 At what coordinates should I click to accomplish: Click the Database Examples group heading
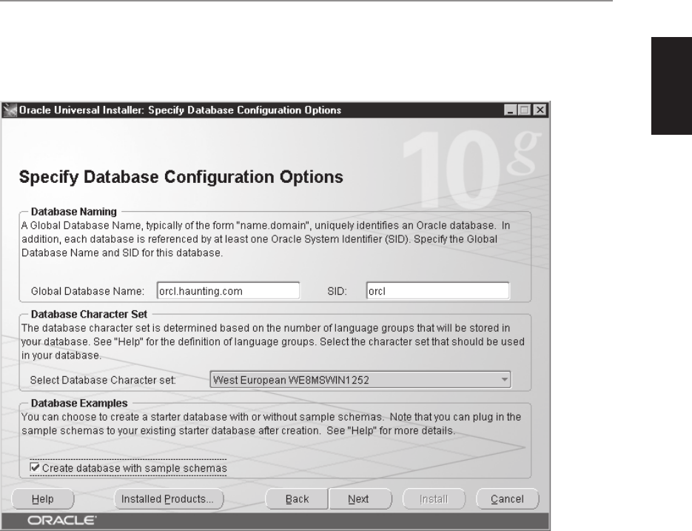pos(79,403)
